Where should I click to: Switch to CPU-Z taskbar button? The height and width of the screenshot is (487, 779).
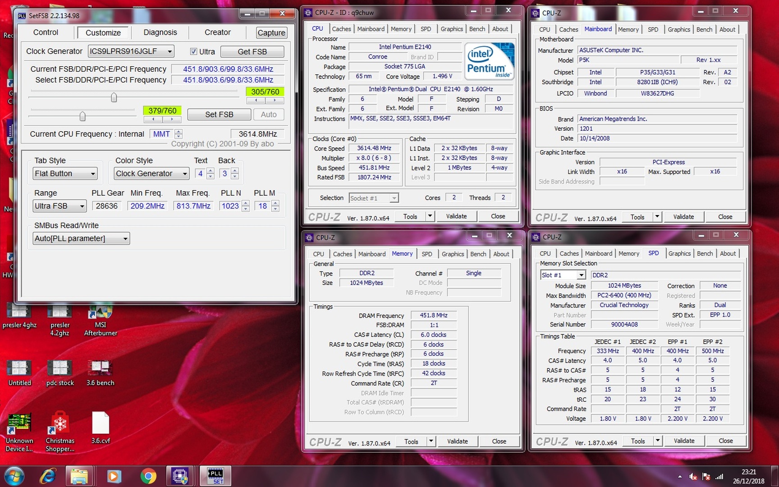pos(180,476)
